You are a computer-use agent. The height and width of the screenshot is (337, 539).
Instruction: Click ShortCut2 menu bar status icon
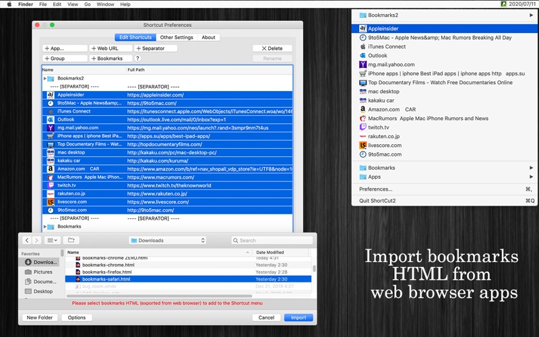[x=503, y=4]
